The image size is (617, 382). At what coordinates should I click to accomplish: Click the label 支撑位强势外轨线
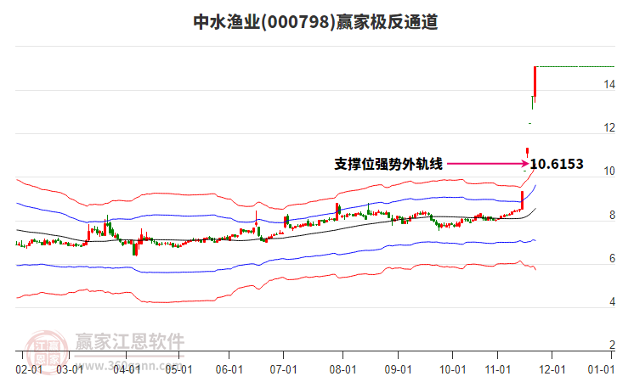388,164
